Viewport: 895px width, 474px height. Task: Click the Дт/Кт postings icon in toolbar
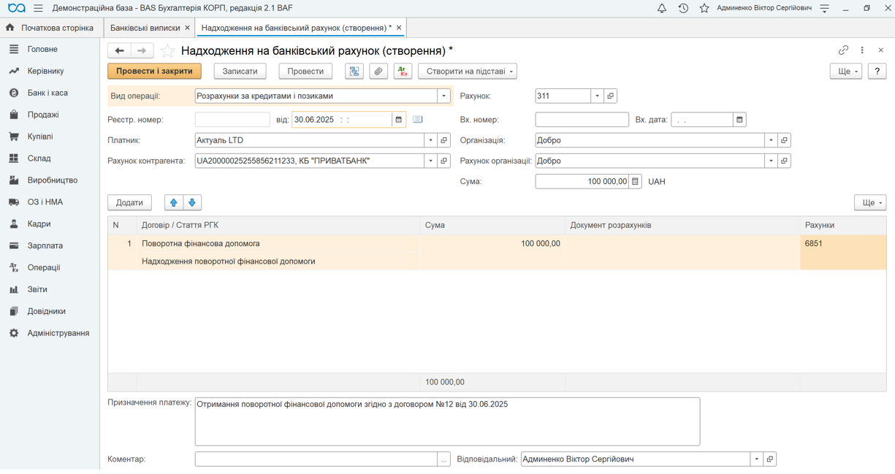pyautogui.click(x=403, y=72)
